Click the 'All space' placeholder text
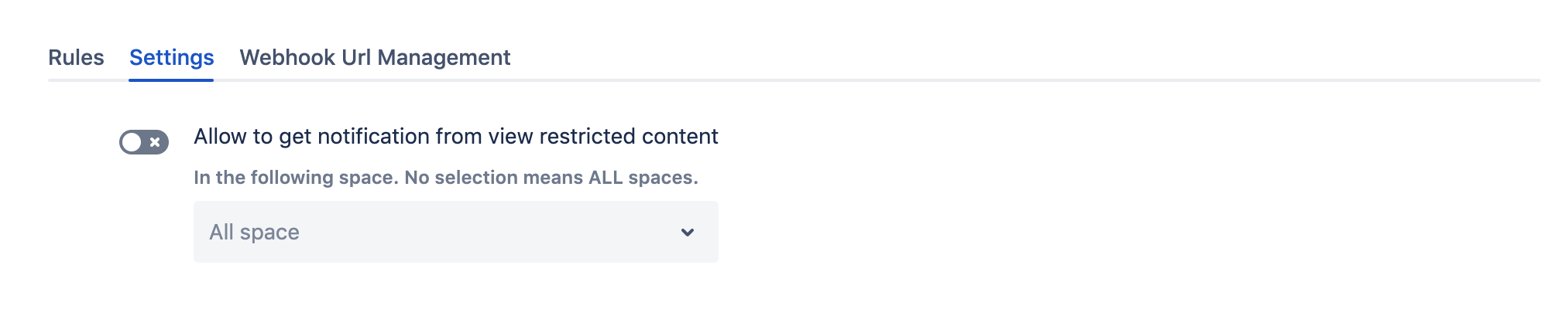Screen dimensions: 1561x326 pos(254,233)
